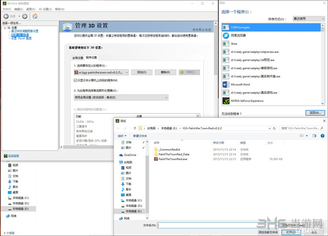Switch to 全局设置 tab
Viewport: 328px width, 236px height.
click(78, 58)
